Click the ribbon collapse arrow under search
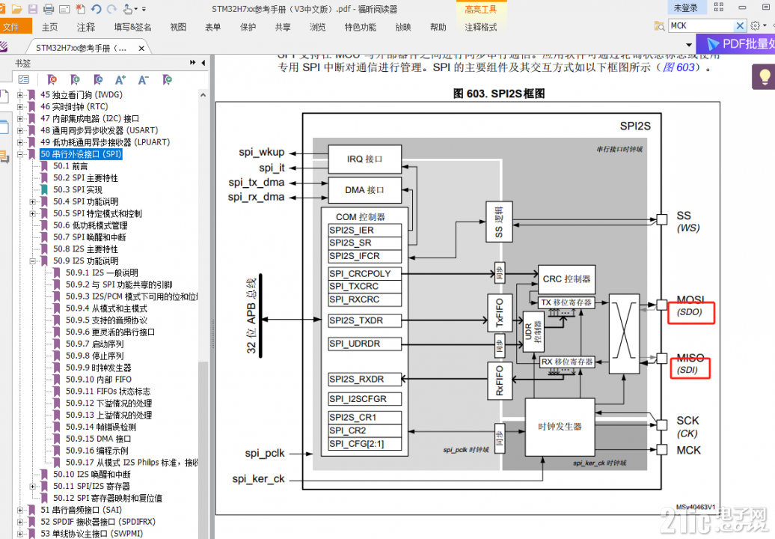This screenshot has width=775, height=539. (x=688, y=44)
